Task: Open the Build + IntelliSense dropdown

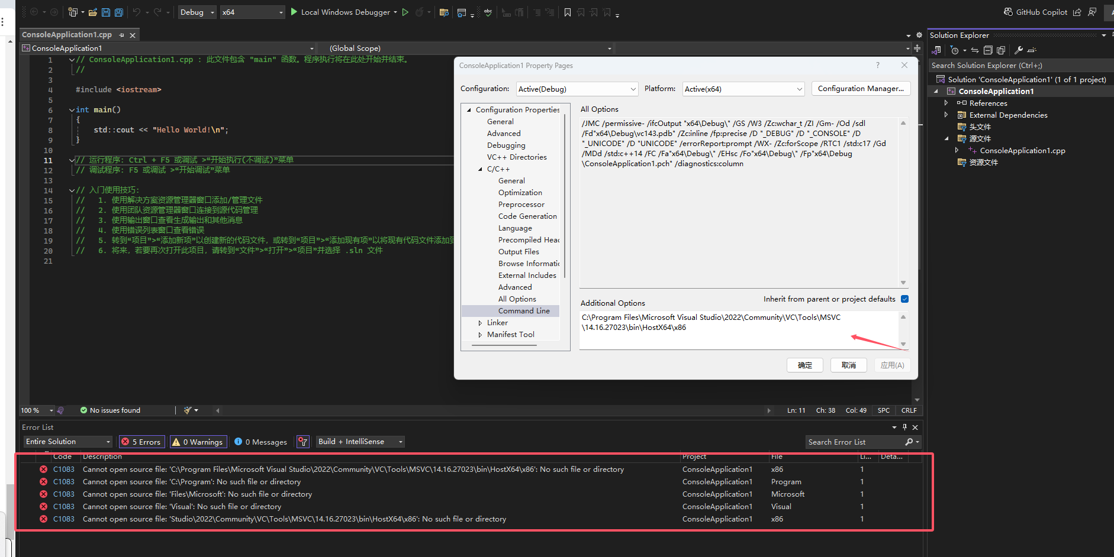Action: point(360,442)
